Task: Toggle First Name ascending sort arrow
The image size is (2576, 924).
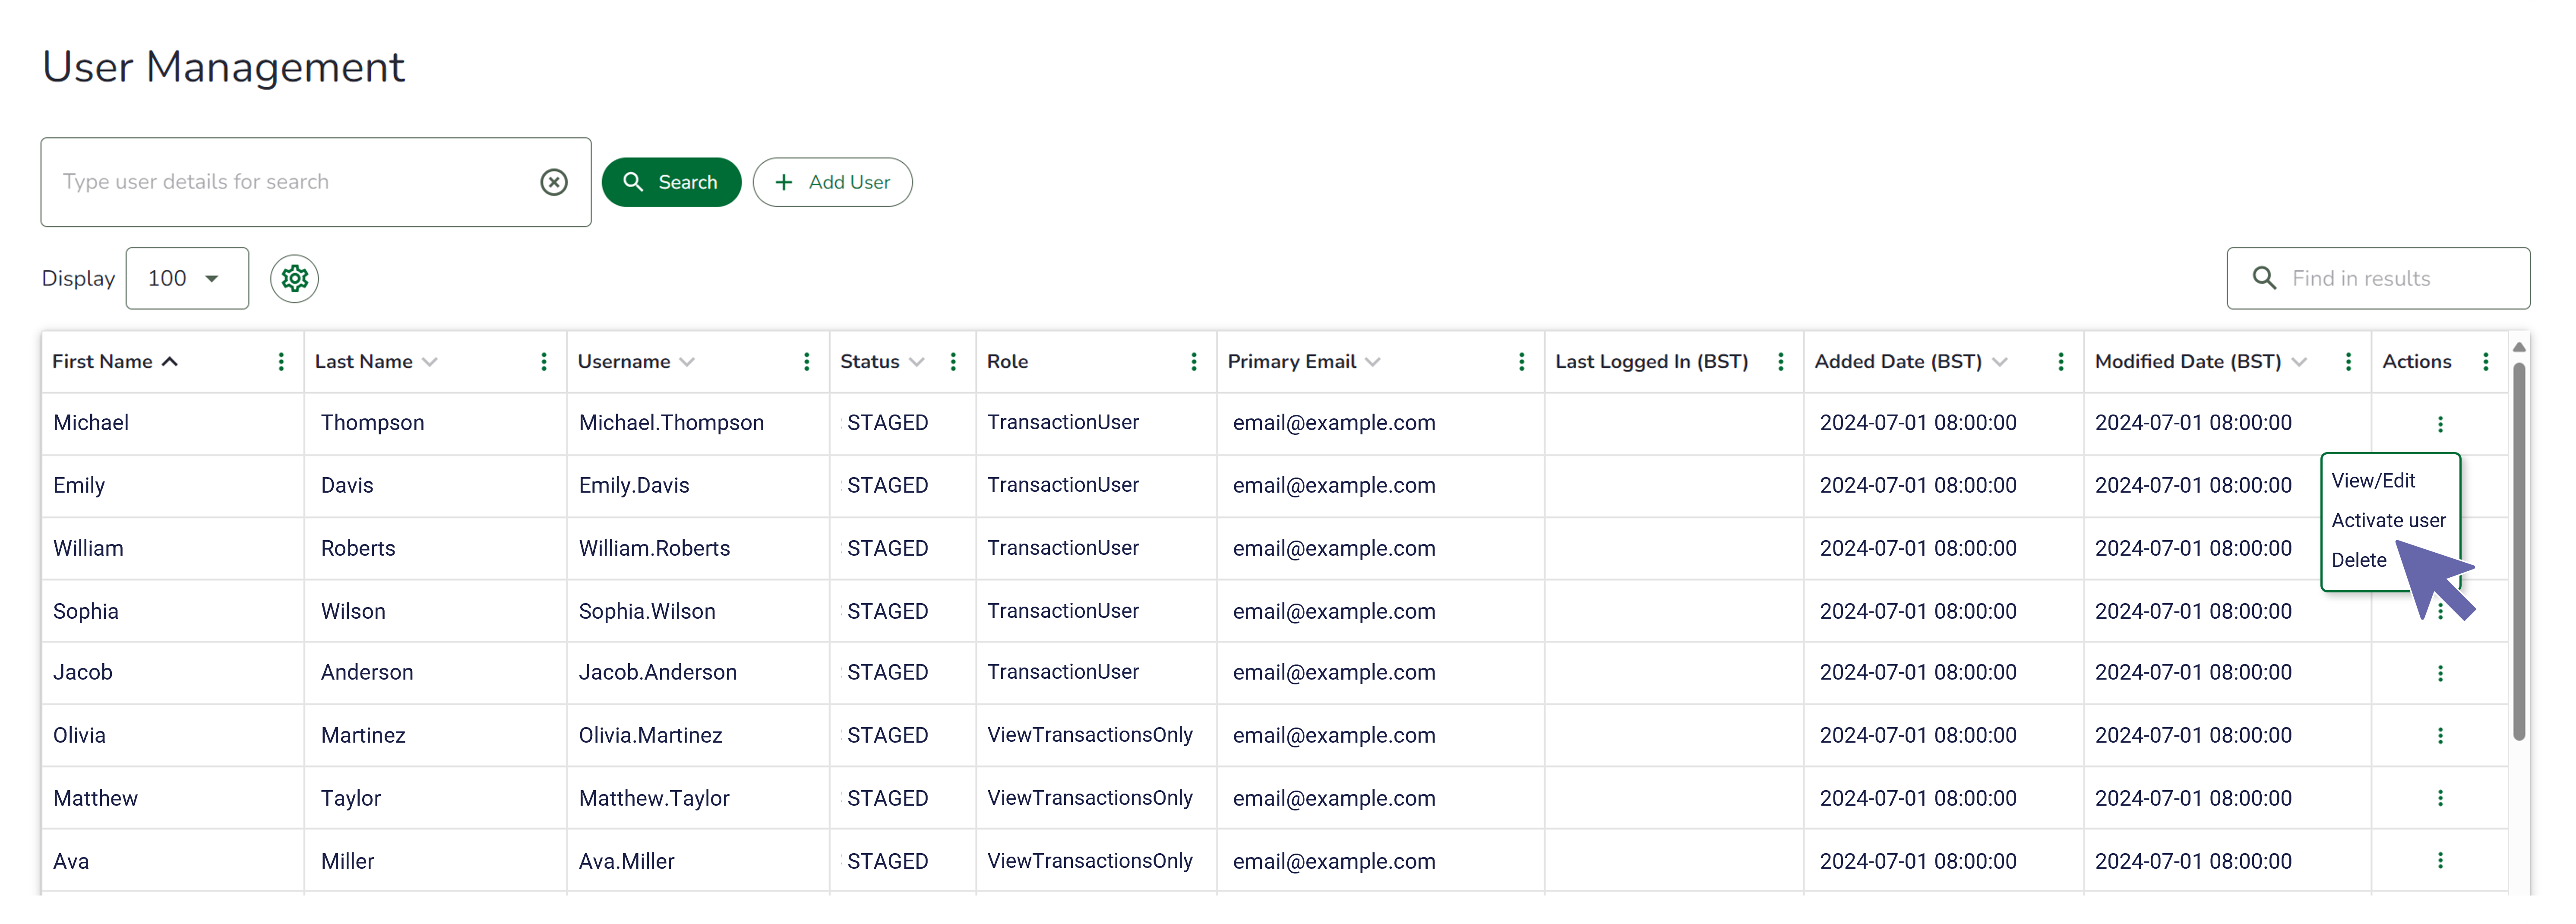Action: pos(170,362)
